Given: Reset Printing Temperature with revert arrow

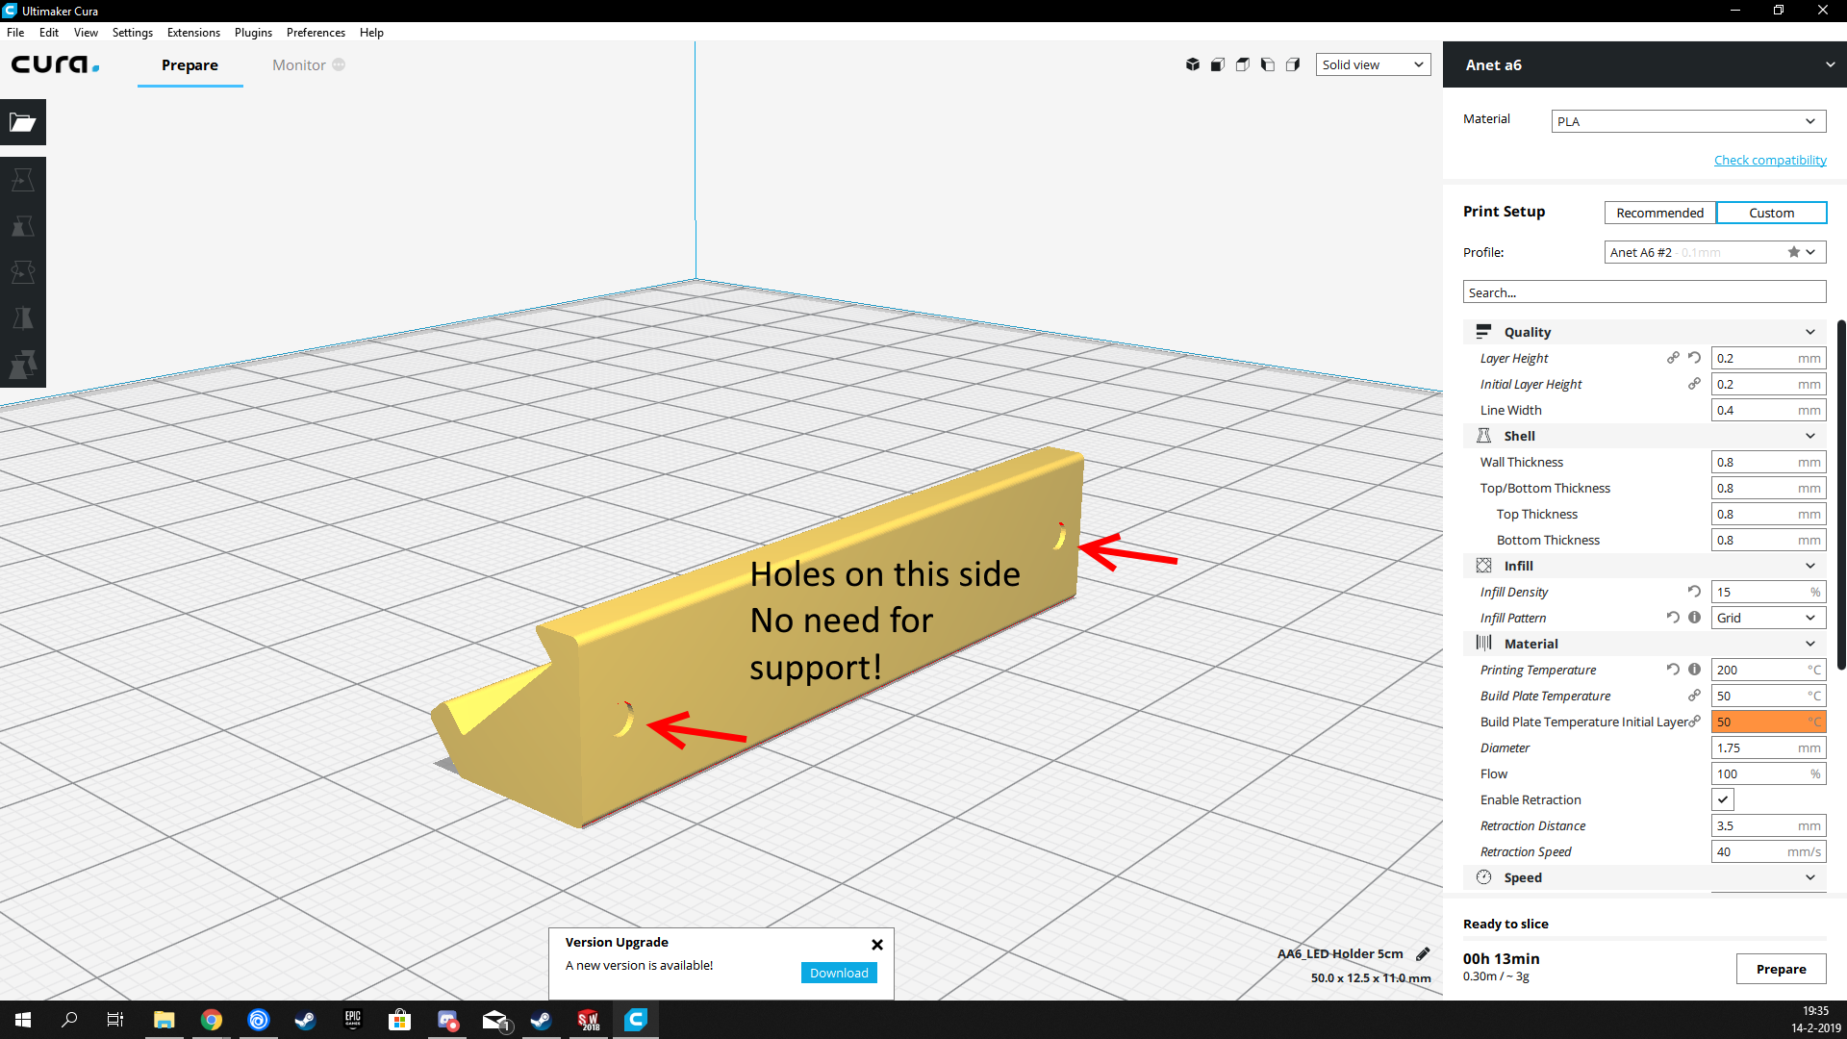Looking at the screenshot, I should 1673,670.
